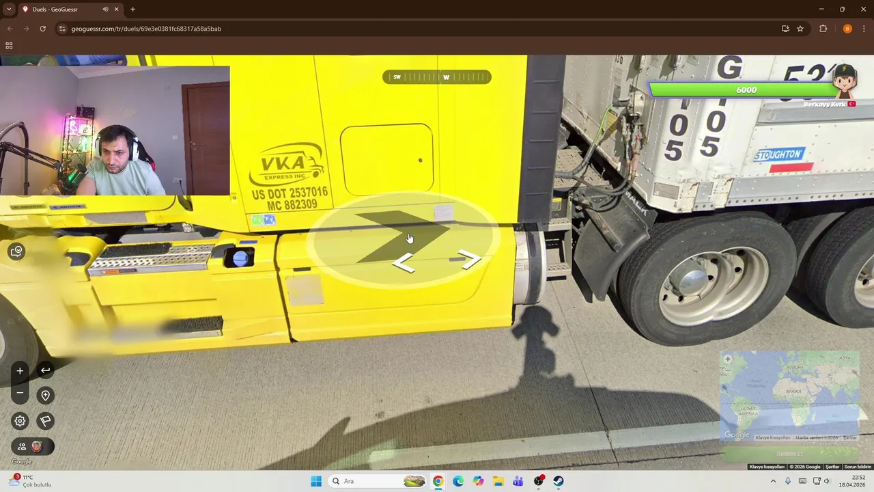Click the player avatar beside the health bar
This screenshot has height=492, width=874.
tap(845, 81)
